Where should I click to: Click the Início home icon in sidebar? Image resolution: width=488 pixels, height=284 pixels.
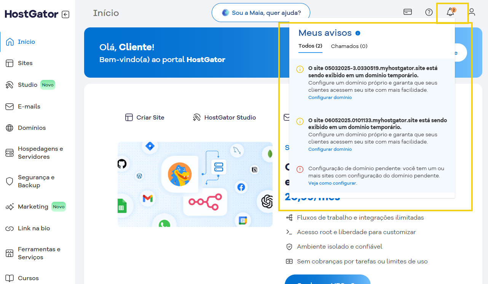point(10,42)
